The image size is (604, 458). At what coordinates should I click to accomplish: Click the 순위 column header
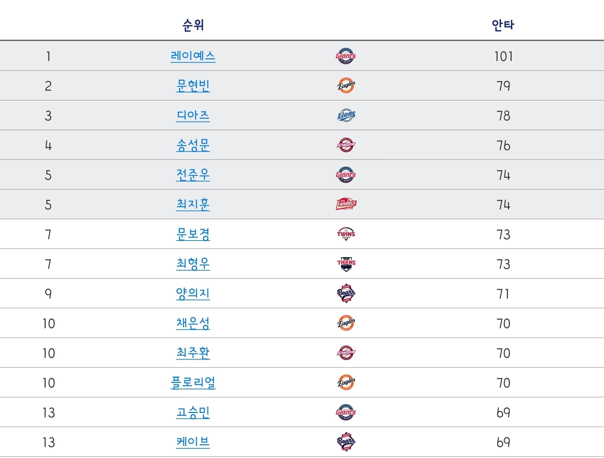coord(193,25)
